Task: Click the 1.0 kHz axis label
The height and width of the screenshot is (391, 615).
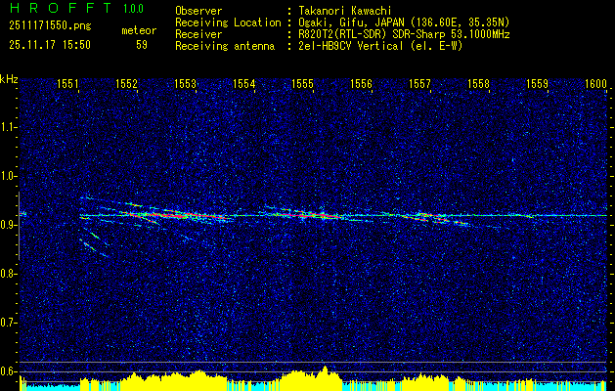Action: [7, 176]
